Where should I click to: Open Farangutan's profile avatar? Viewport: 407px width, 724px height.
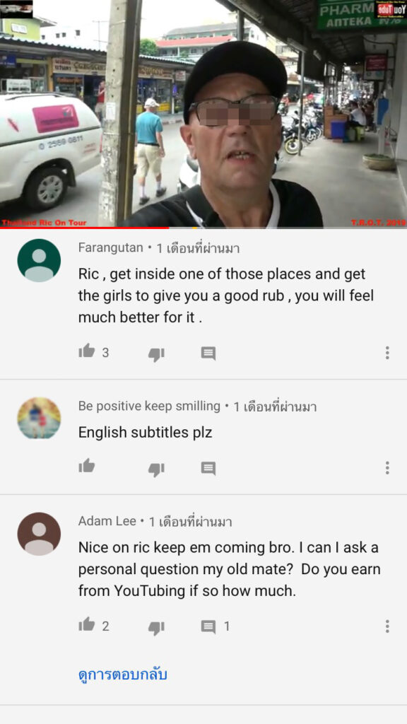point(39,260)
